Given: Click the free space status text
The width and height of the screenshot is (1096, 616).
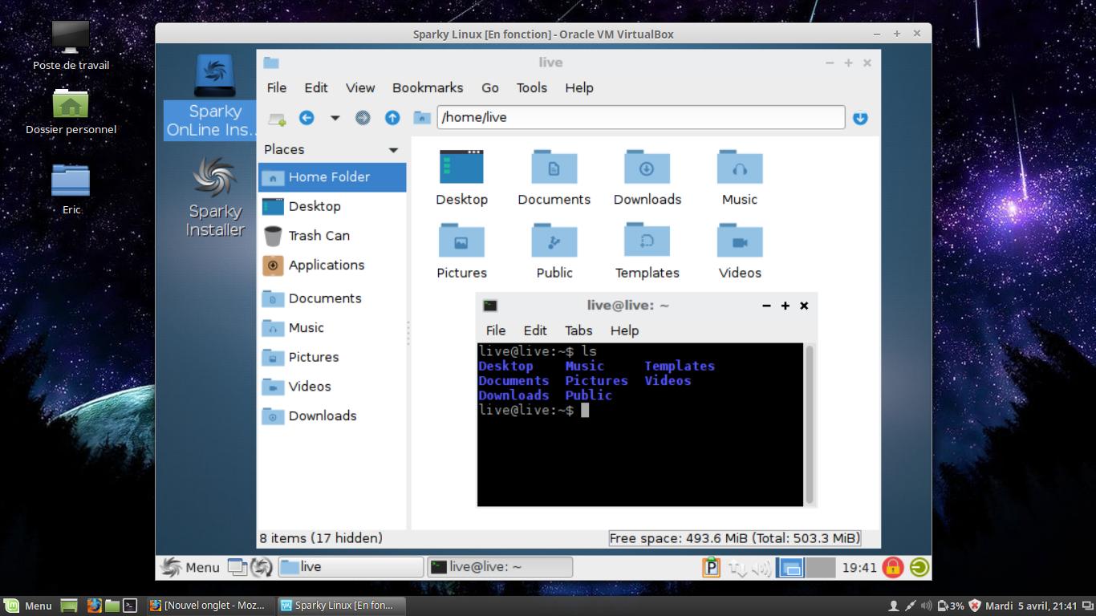Looking at the screenshot, I should tap(734, 538).
